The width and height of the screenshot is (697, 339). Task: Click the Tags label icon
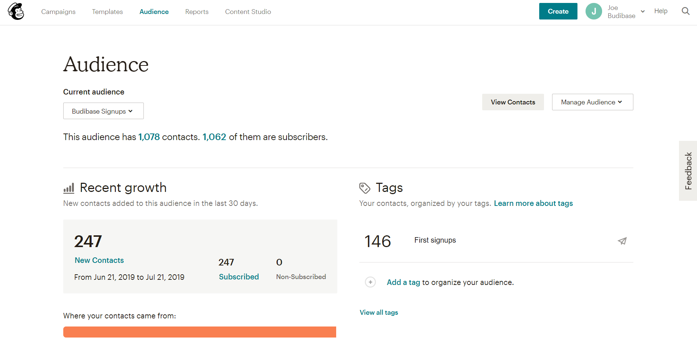pyautogui.click(x=364, y=188)
